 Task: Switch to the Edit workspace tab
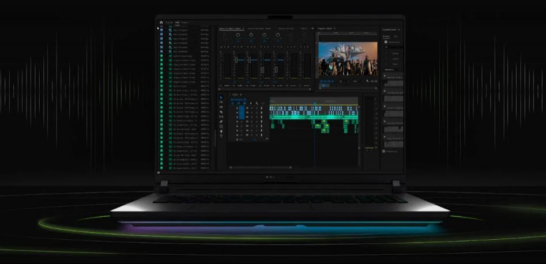[x=178, y=22]
